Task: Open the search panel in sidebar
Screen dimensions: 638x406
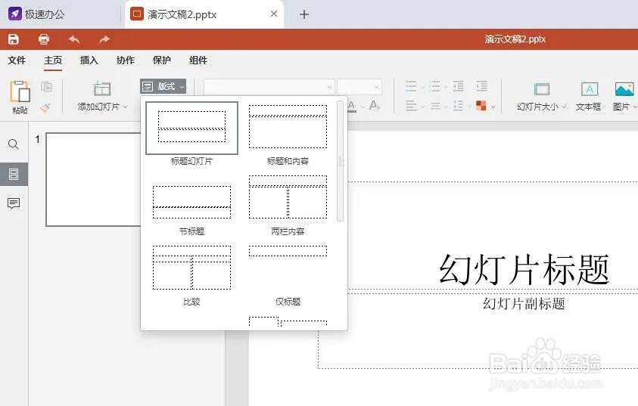Action: click(14, 144)
